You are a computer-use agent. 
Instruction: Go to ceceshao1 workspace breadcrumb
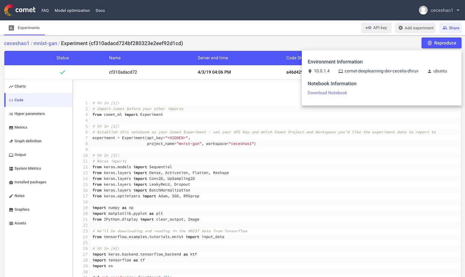coord(17,43)
